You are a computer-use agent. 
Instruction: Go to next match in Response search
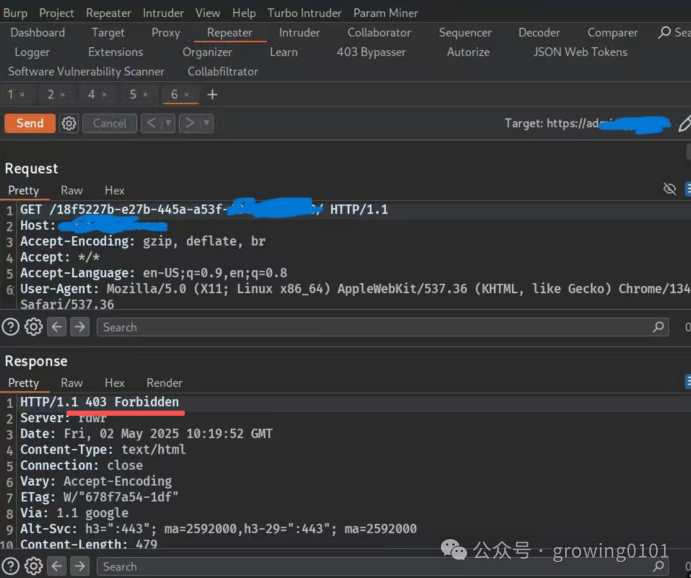pyautogui.click(x=79, y=566)
